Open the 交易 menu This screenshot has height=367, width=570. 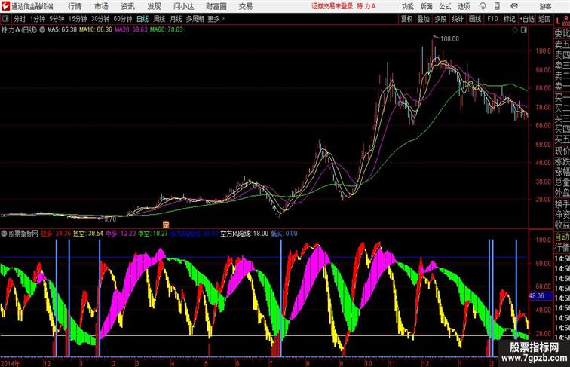245,6
